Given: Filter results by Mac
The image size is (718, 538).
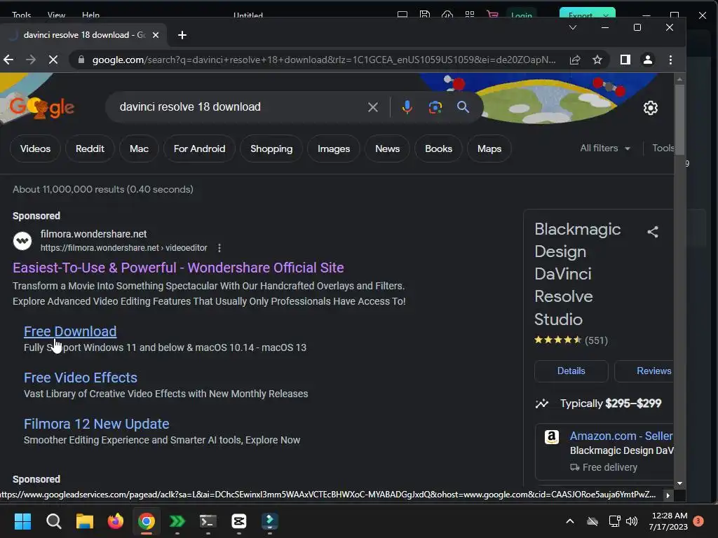Looking at the screenshot, I should click(139, 149).
